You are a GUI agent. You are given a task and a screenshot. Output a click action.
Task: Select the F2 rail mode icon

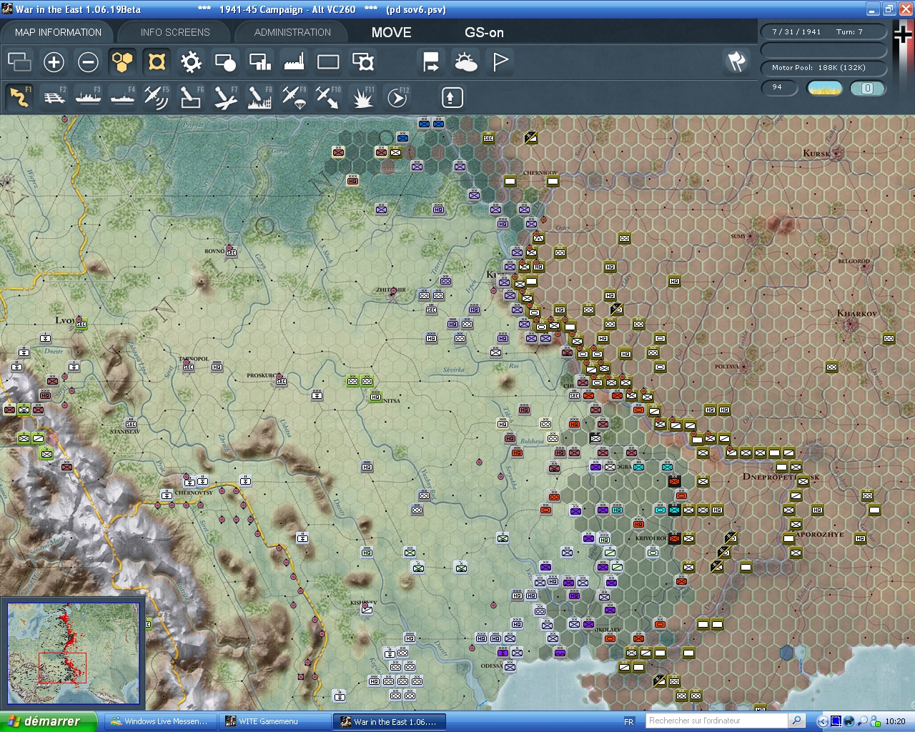(54, 97)
